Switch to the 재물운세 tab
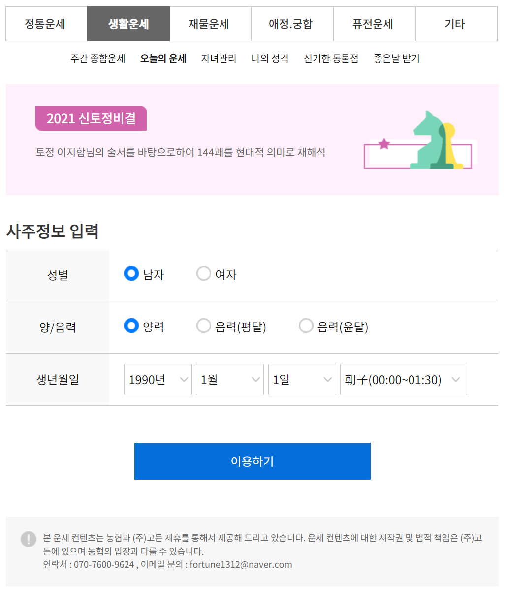The height and width of the screenshot is (592, 506). click(x=210, y=24)
